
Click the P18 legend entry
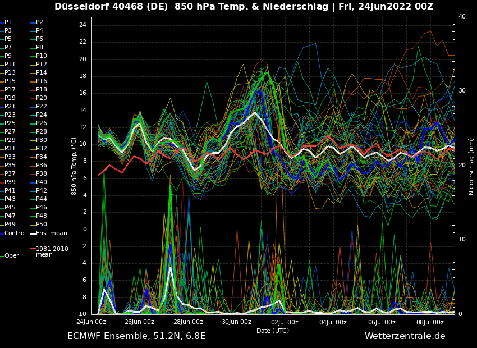point(42,90)
